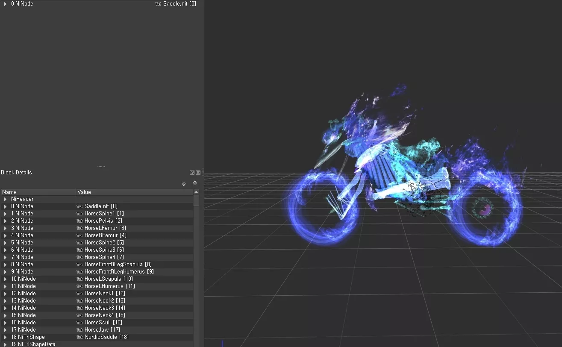The width and height of the screenshot is (562, 347).
Task: Select the HorseNeck2 [13] value
Action: [x=105, y=301]
